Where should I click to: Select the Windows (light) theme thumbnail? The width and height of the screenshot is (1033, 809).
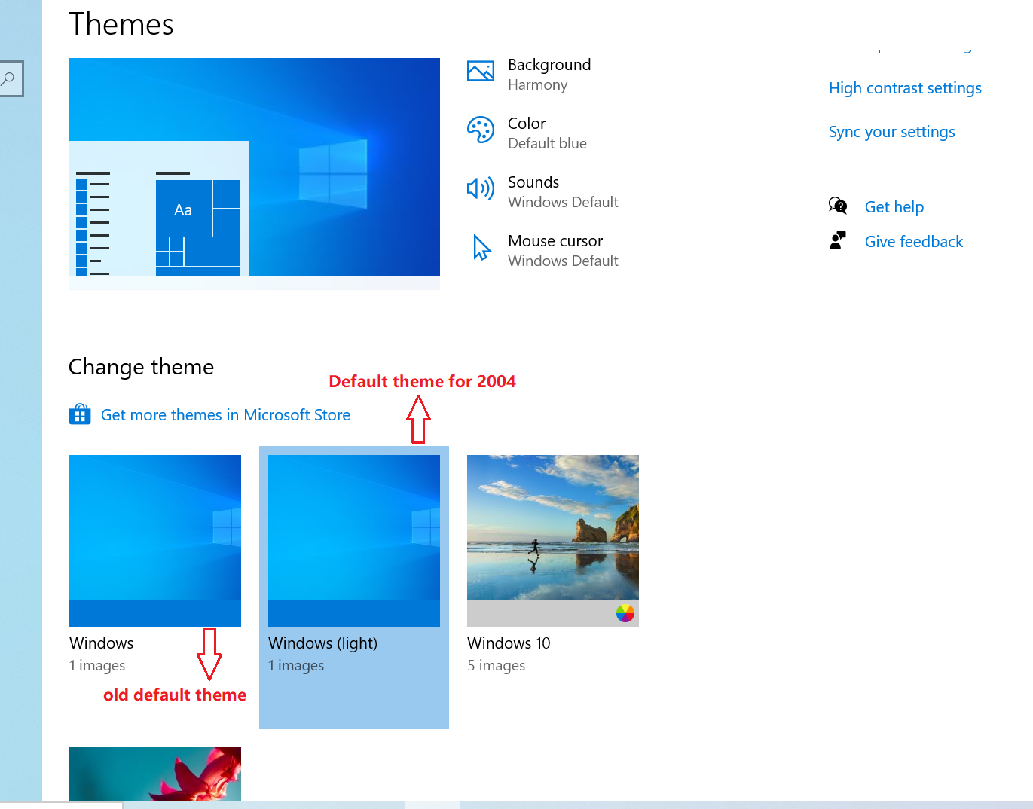[354, 540]
